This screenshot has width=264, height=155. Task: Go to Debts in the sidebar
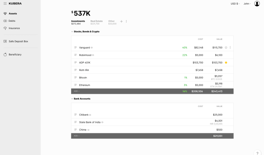pyautogui.click(x=12, y=21)
